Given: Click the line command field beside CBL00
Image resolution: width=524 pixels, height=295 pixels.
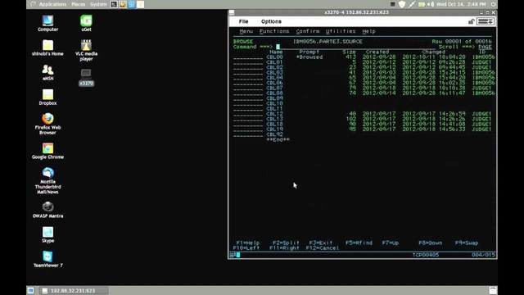Looking at the screenshot, I should 248,57.
